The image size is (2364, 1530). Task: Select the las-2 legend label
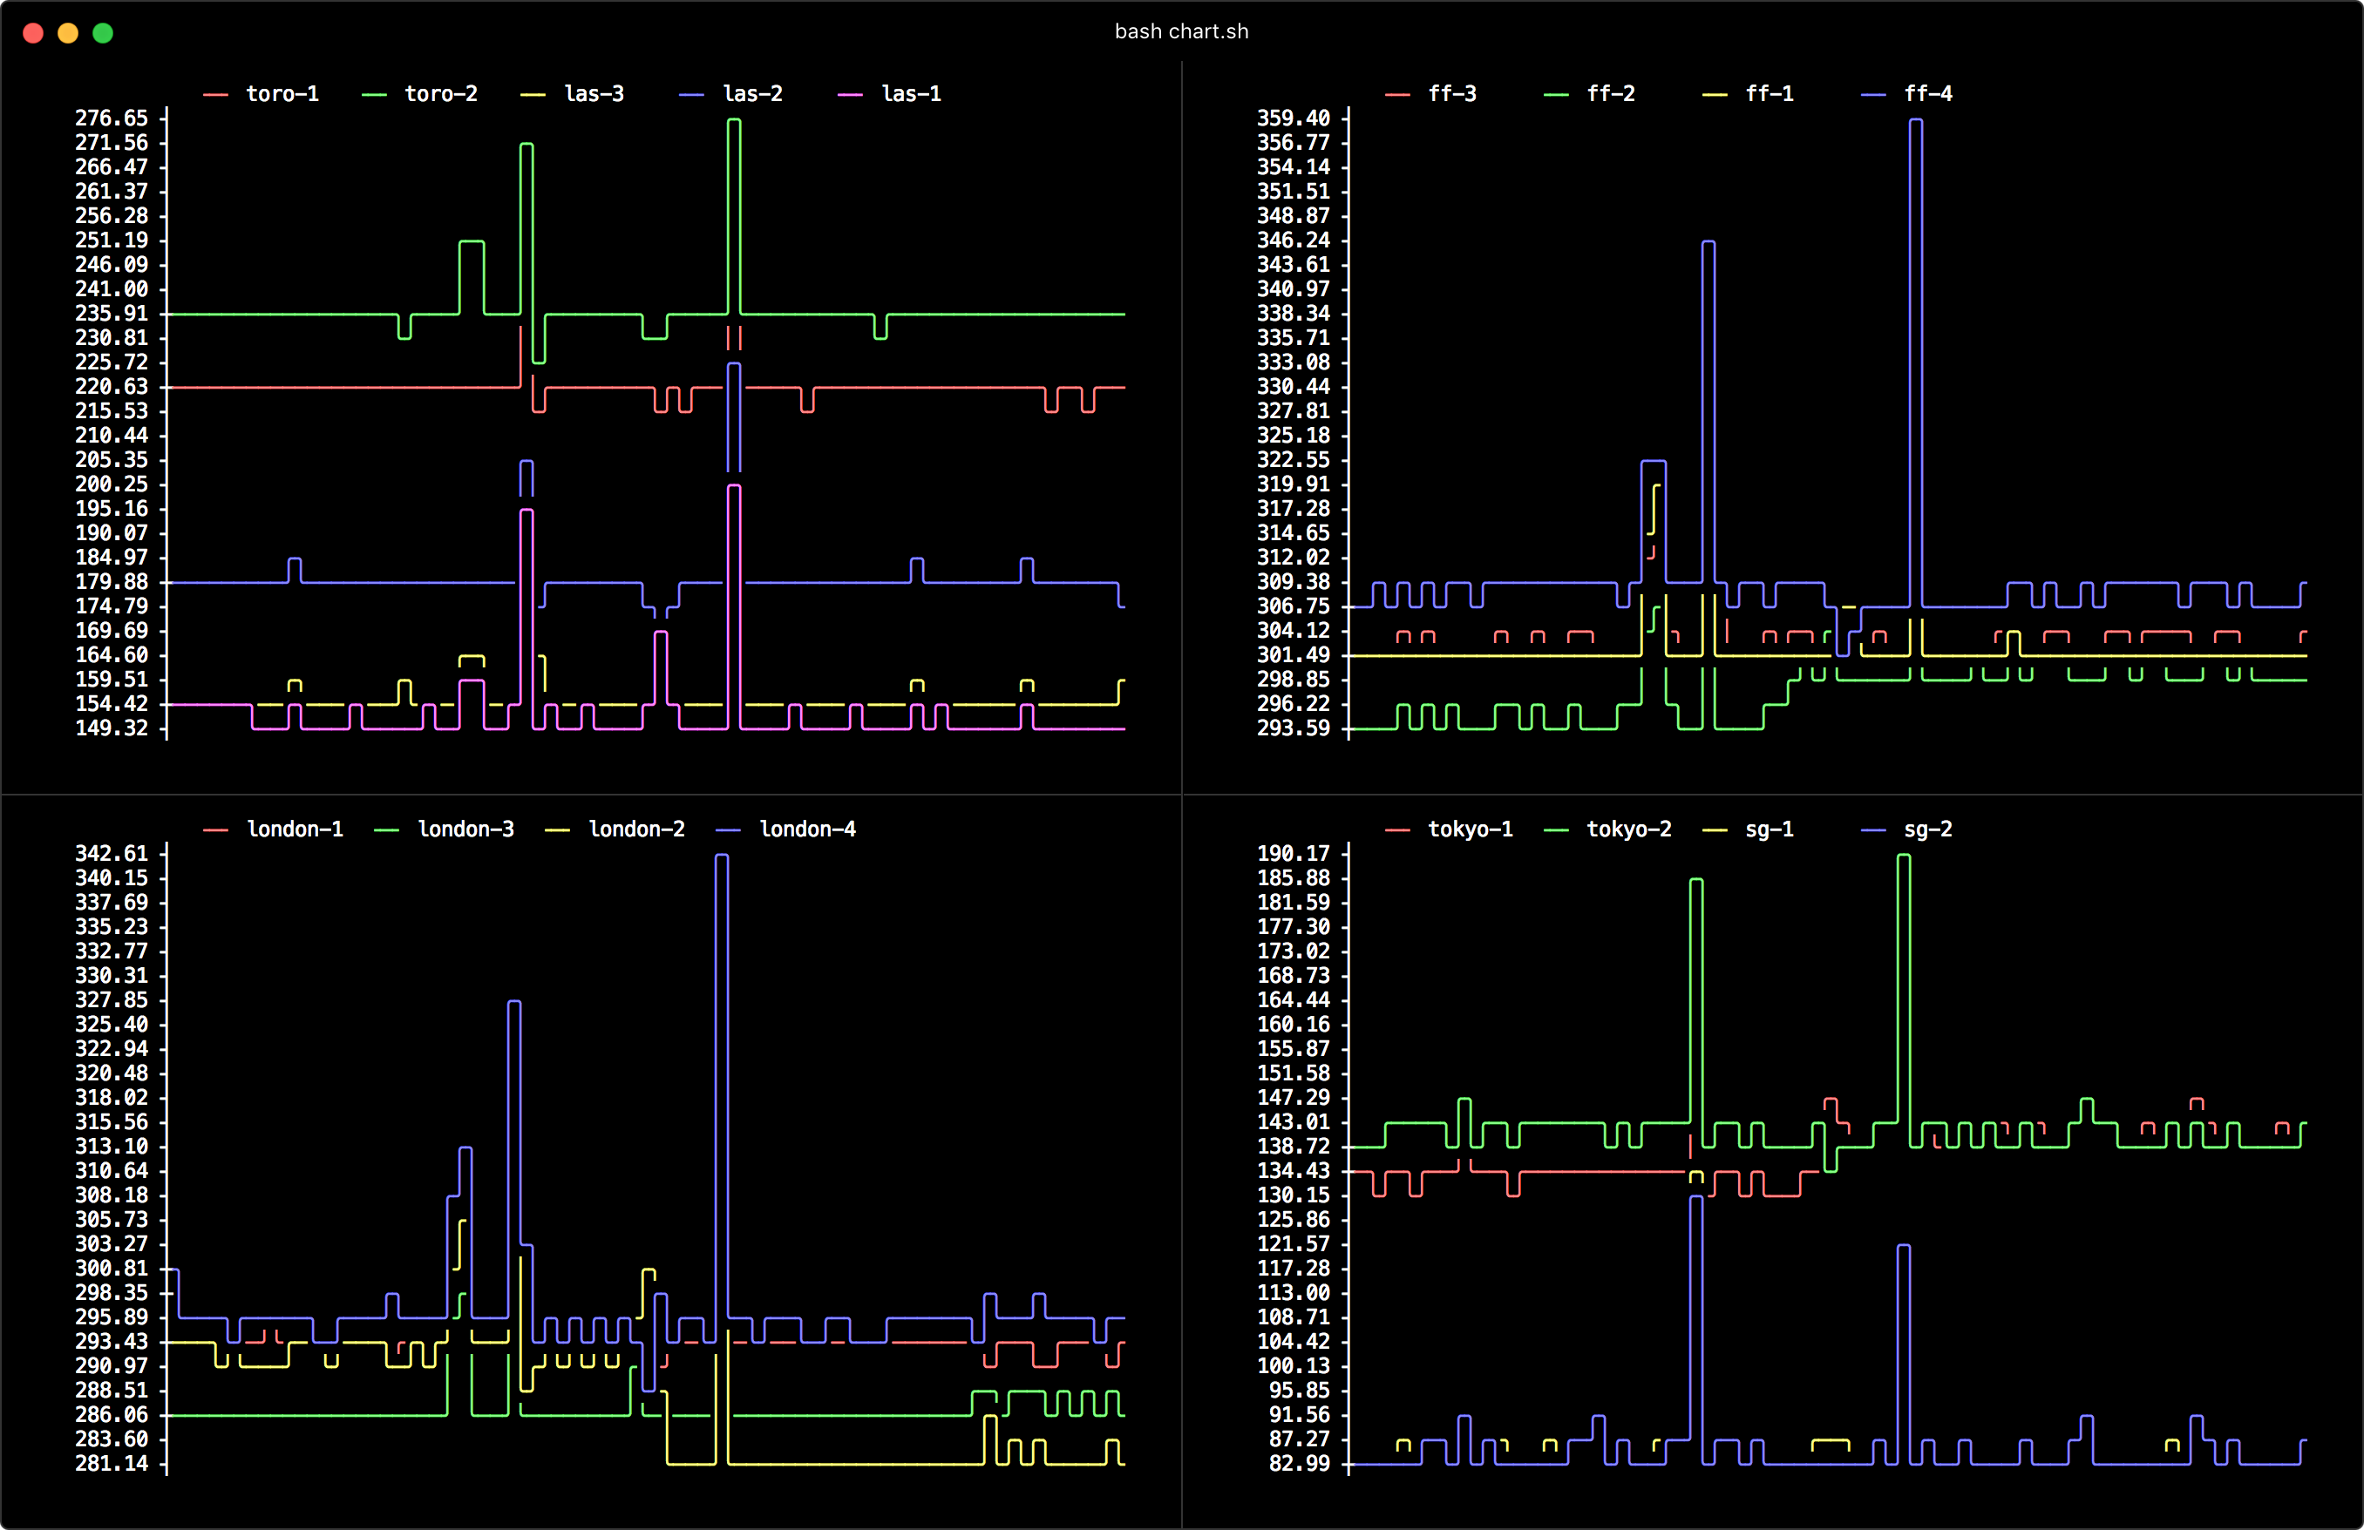753,93
